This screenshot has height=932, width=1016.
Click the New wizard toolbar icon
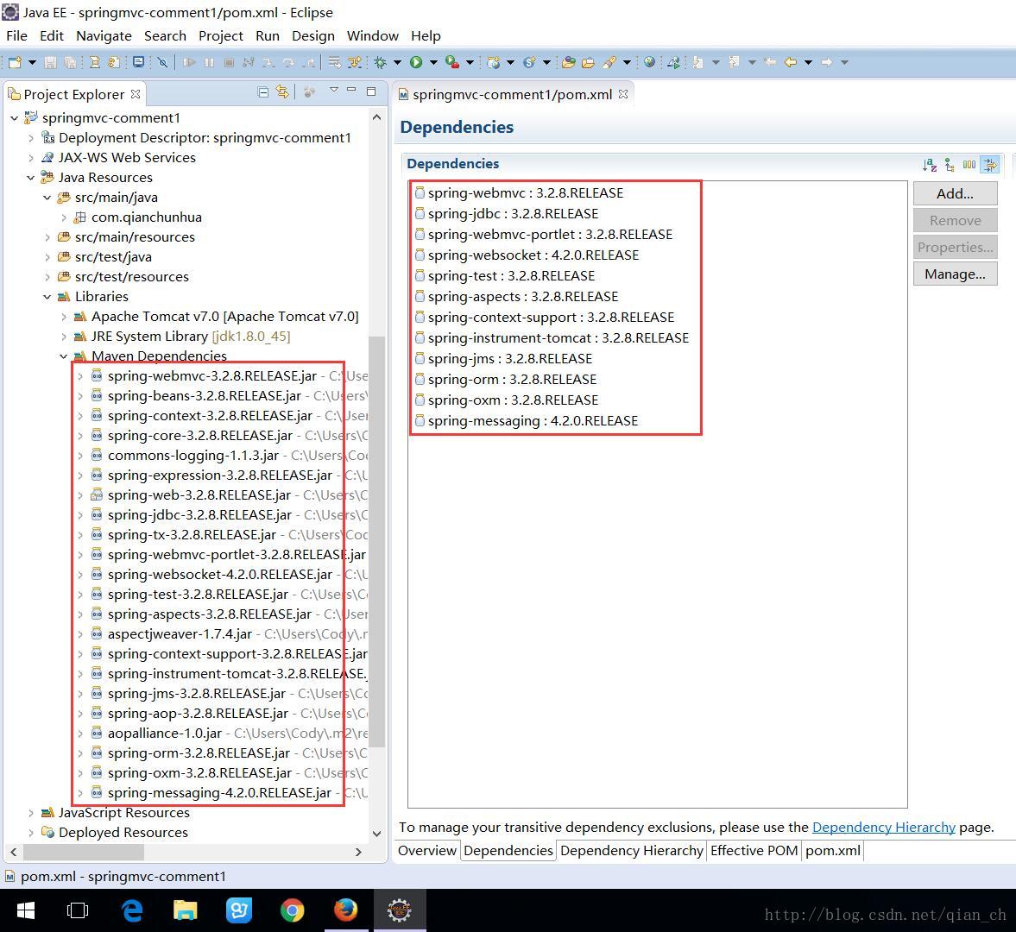(15, 62)
